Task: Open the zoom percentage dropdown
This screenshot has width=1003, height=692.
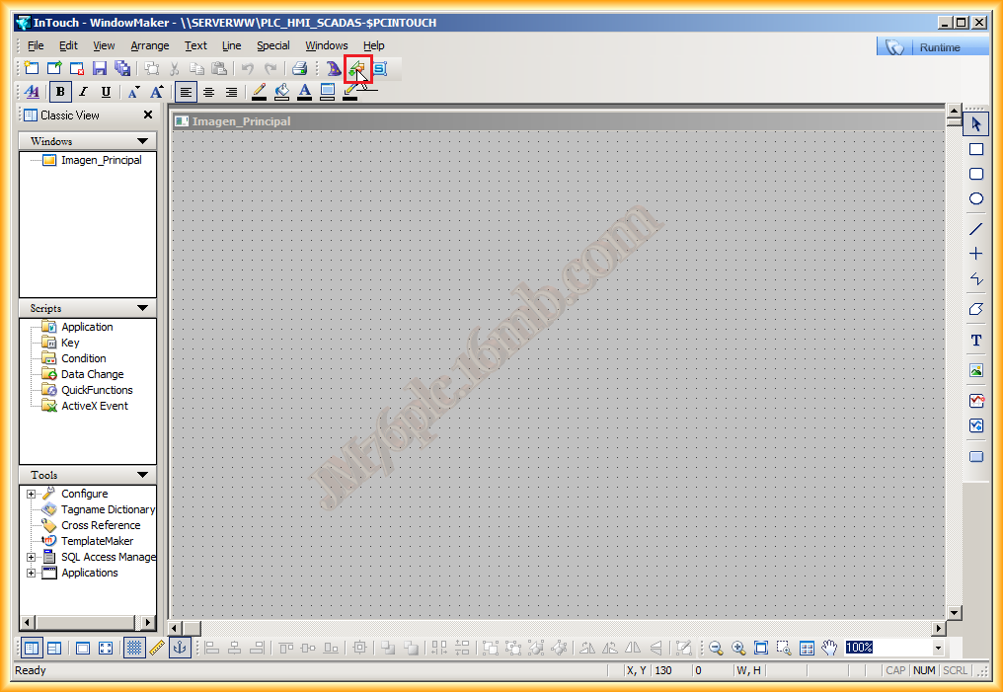Action: pos(937,648)
